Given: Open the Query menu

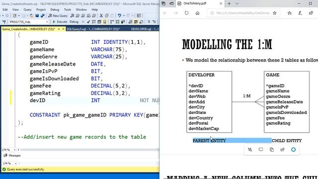Looking at the screenshot, I should click(x=27, y=9).
